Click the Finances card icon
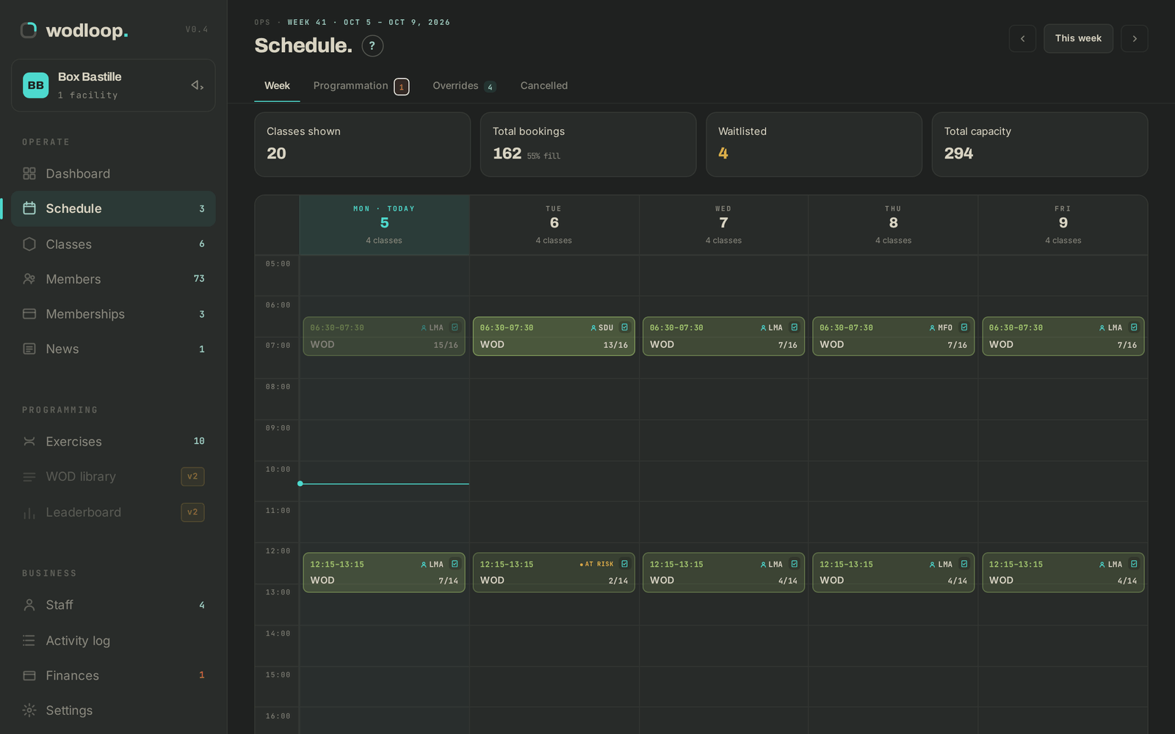Viewport: 1175px width, 734px height. click(29, 675)
